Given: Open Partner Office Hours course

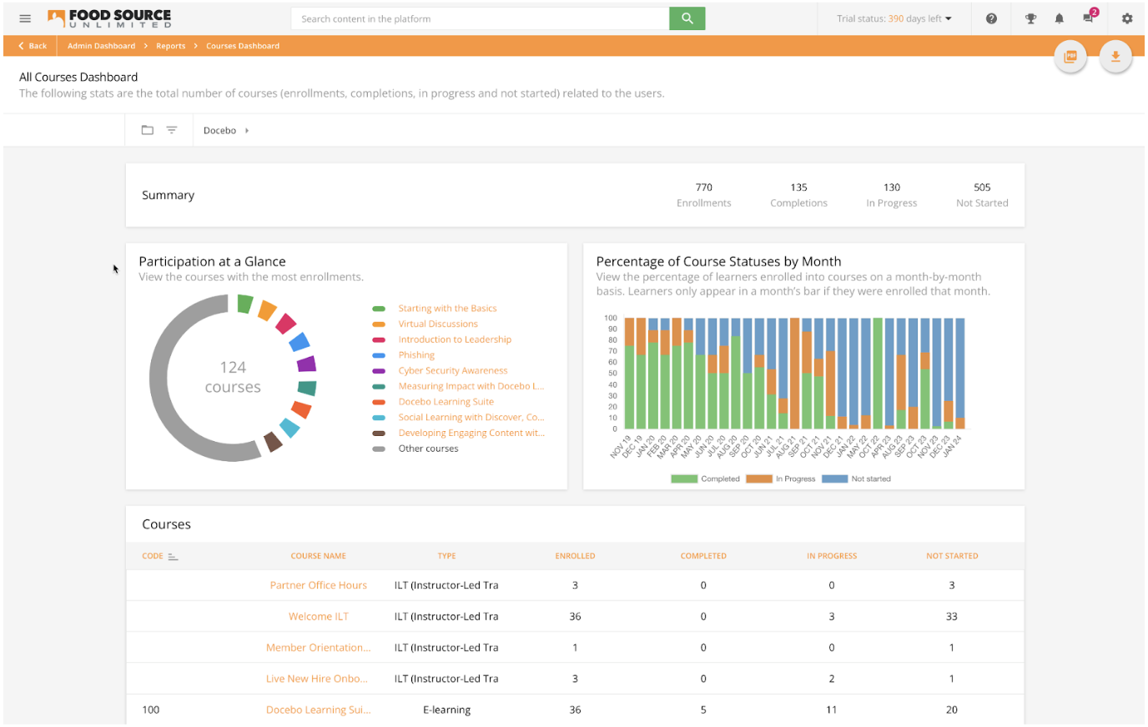Looking at the screenshot, I should (319, 585).
